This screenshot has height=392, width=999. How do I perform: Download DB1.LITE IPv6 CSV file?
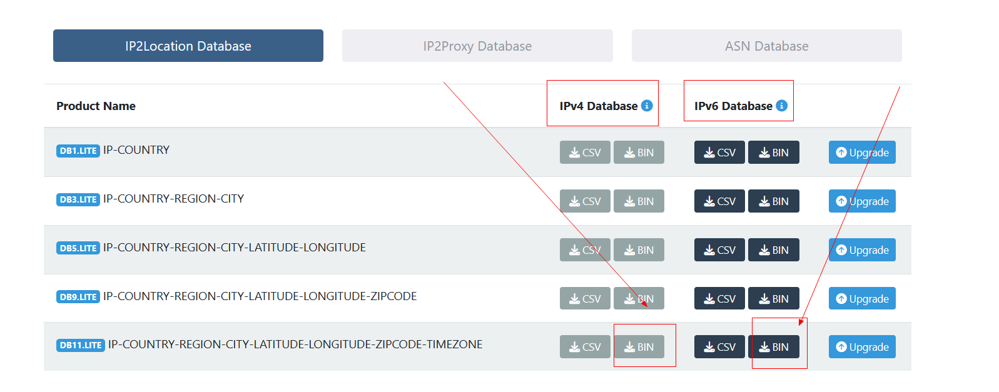coord(719,153)
